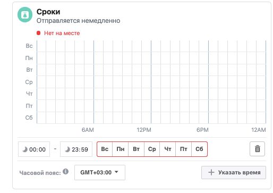The height and width of the screenshot is (193, 273).
Task: Toggle the Вс day button
Action: click(x=105, y=149)
